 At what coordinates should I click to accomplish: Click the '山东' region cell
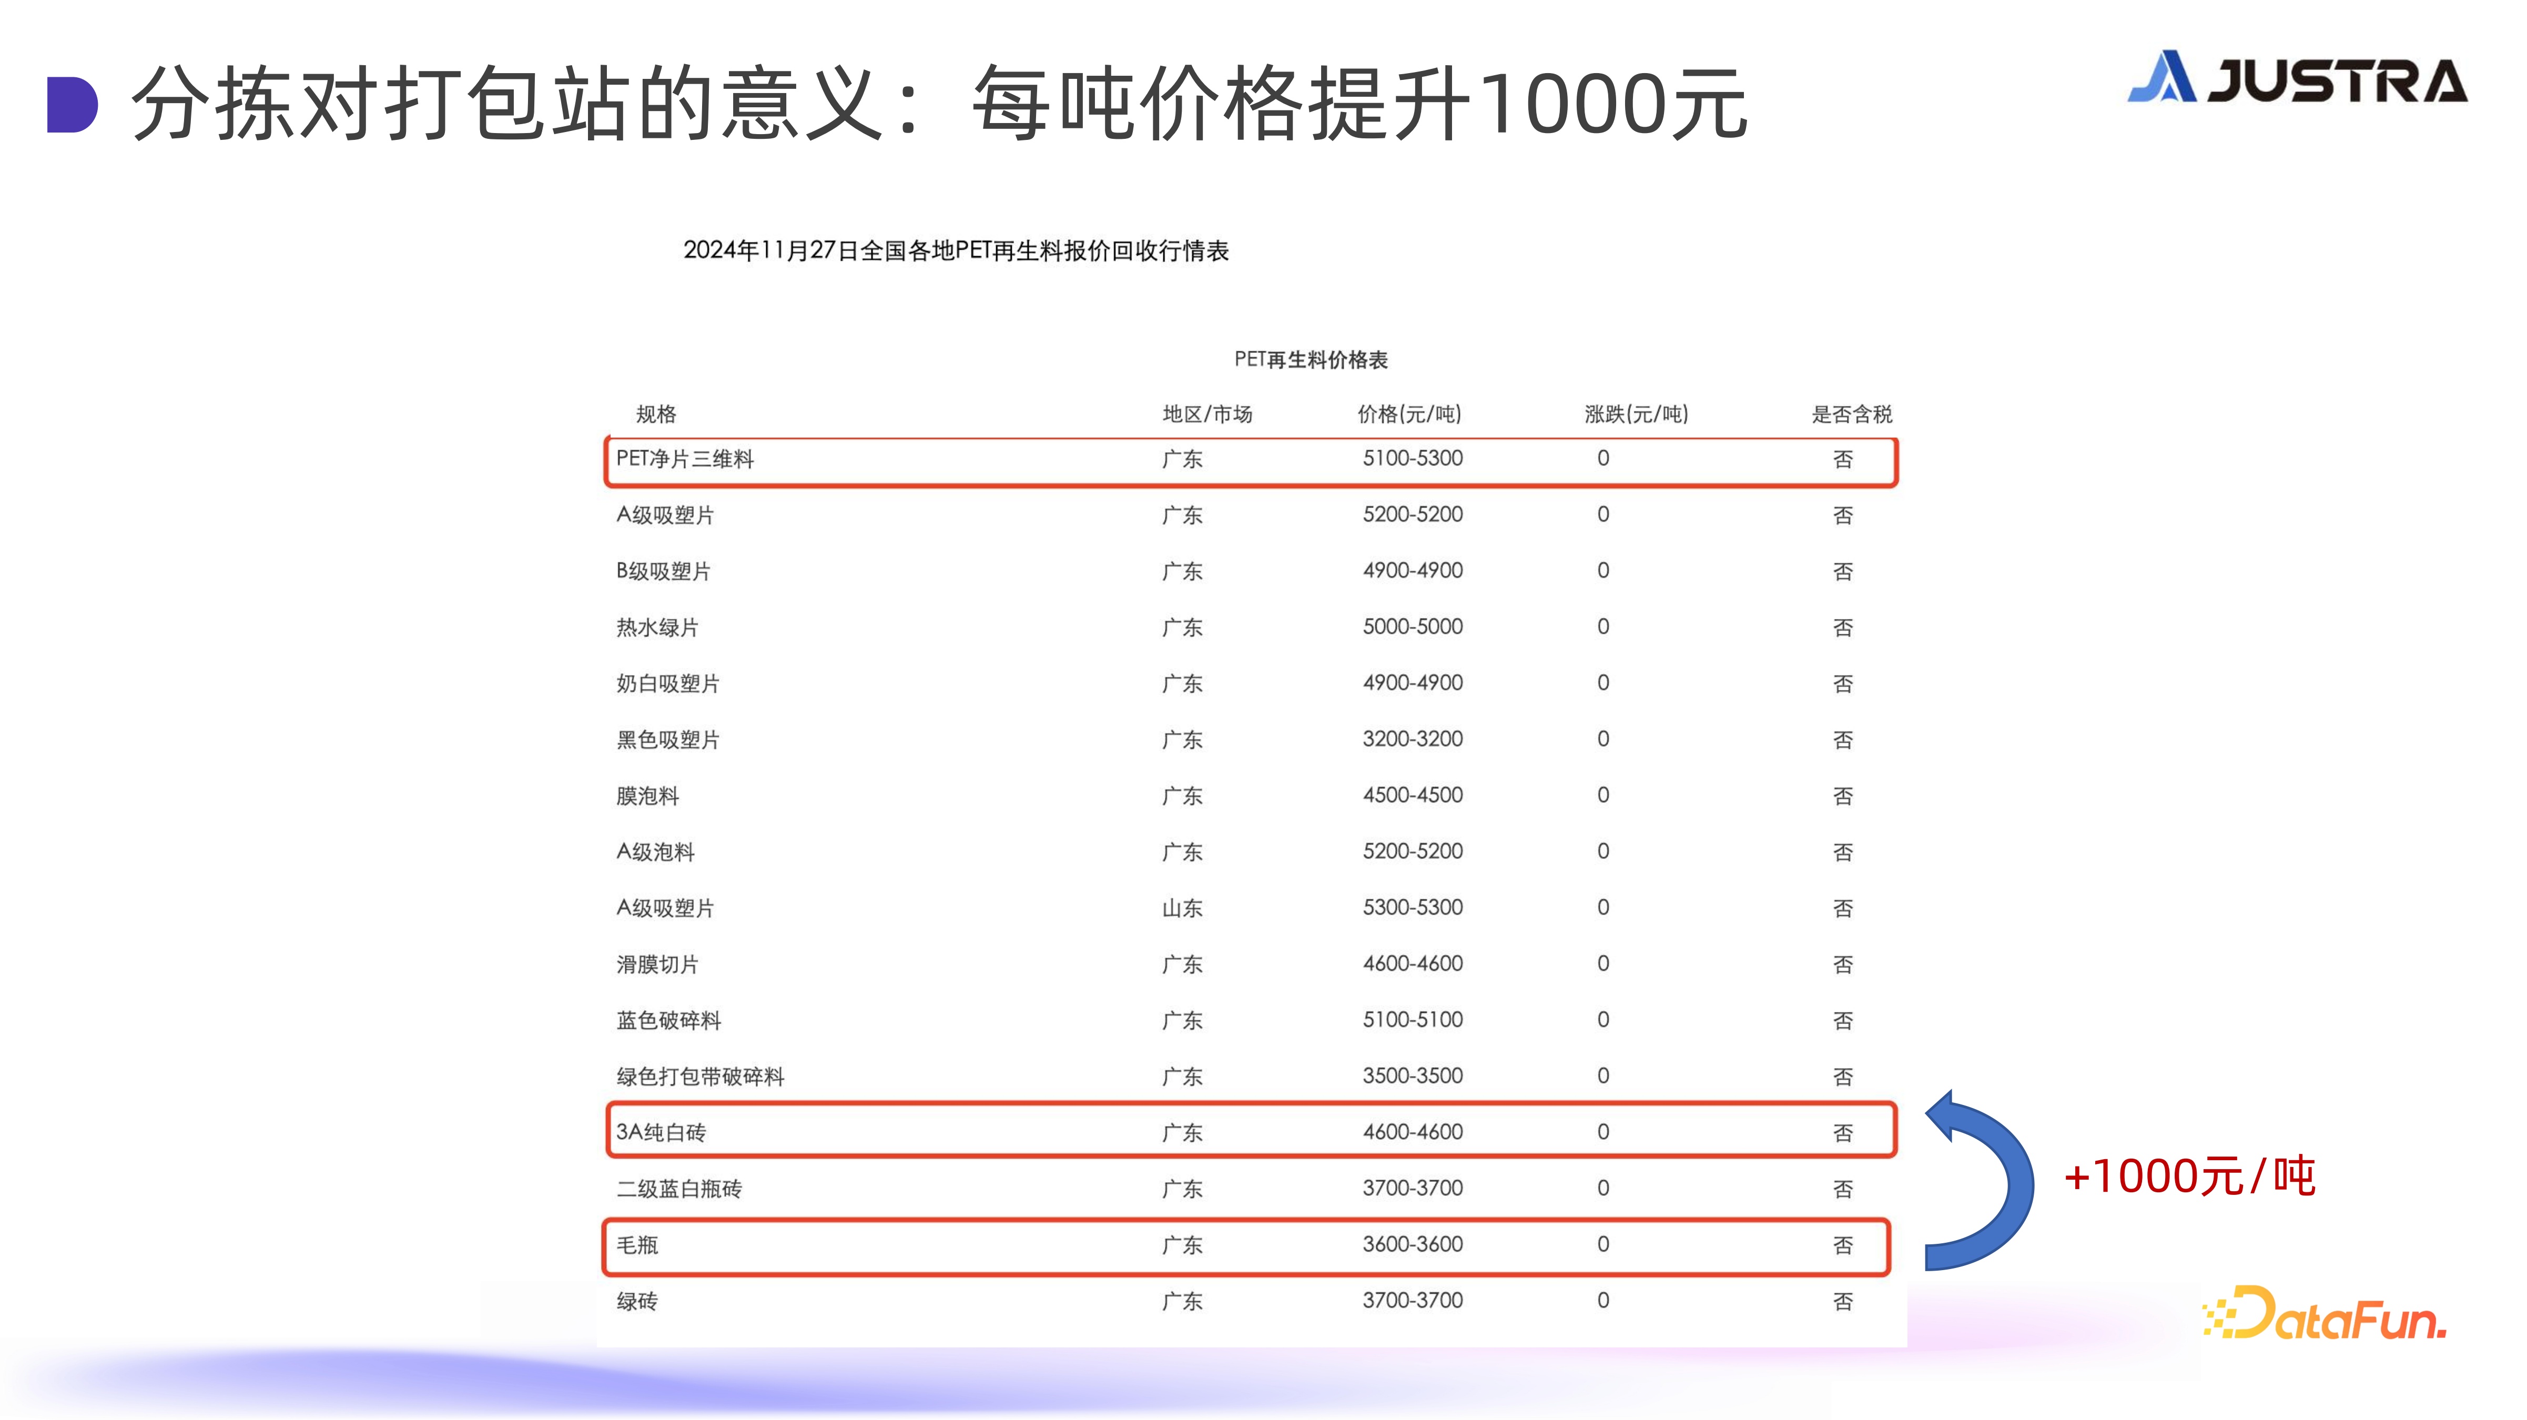click(x=1182, y=909)
